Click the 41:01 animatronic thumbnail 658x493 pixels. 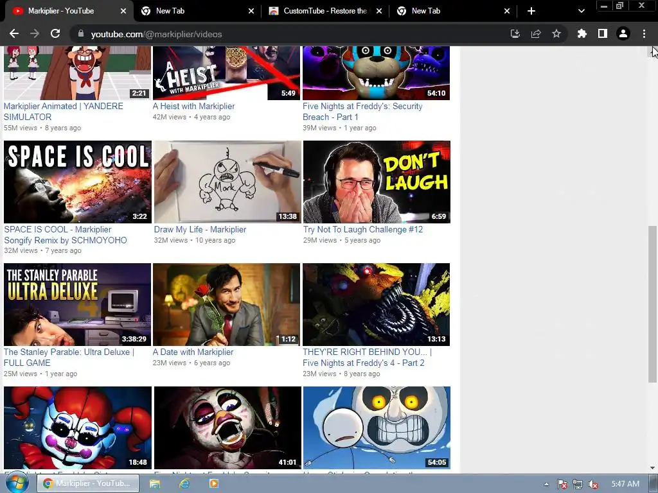pos(227,428)
